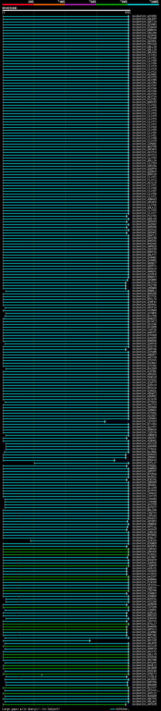161x711 pixels.
Task: Select hit UniRef100_A0ZNA9
Action: 144,310
